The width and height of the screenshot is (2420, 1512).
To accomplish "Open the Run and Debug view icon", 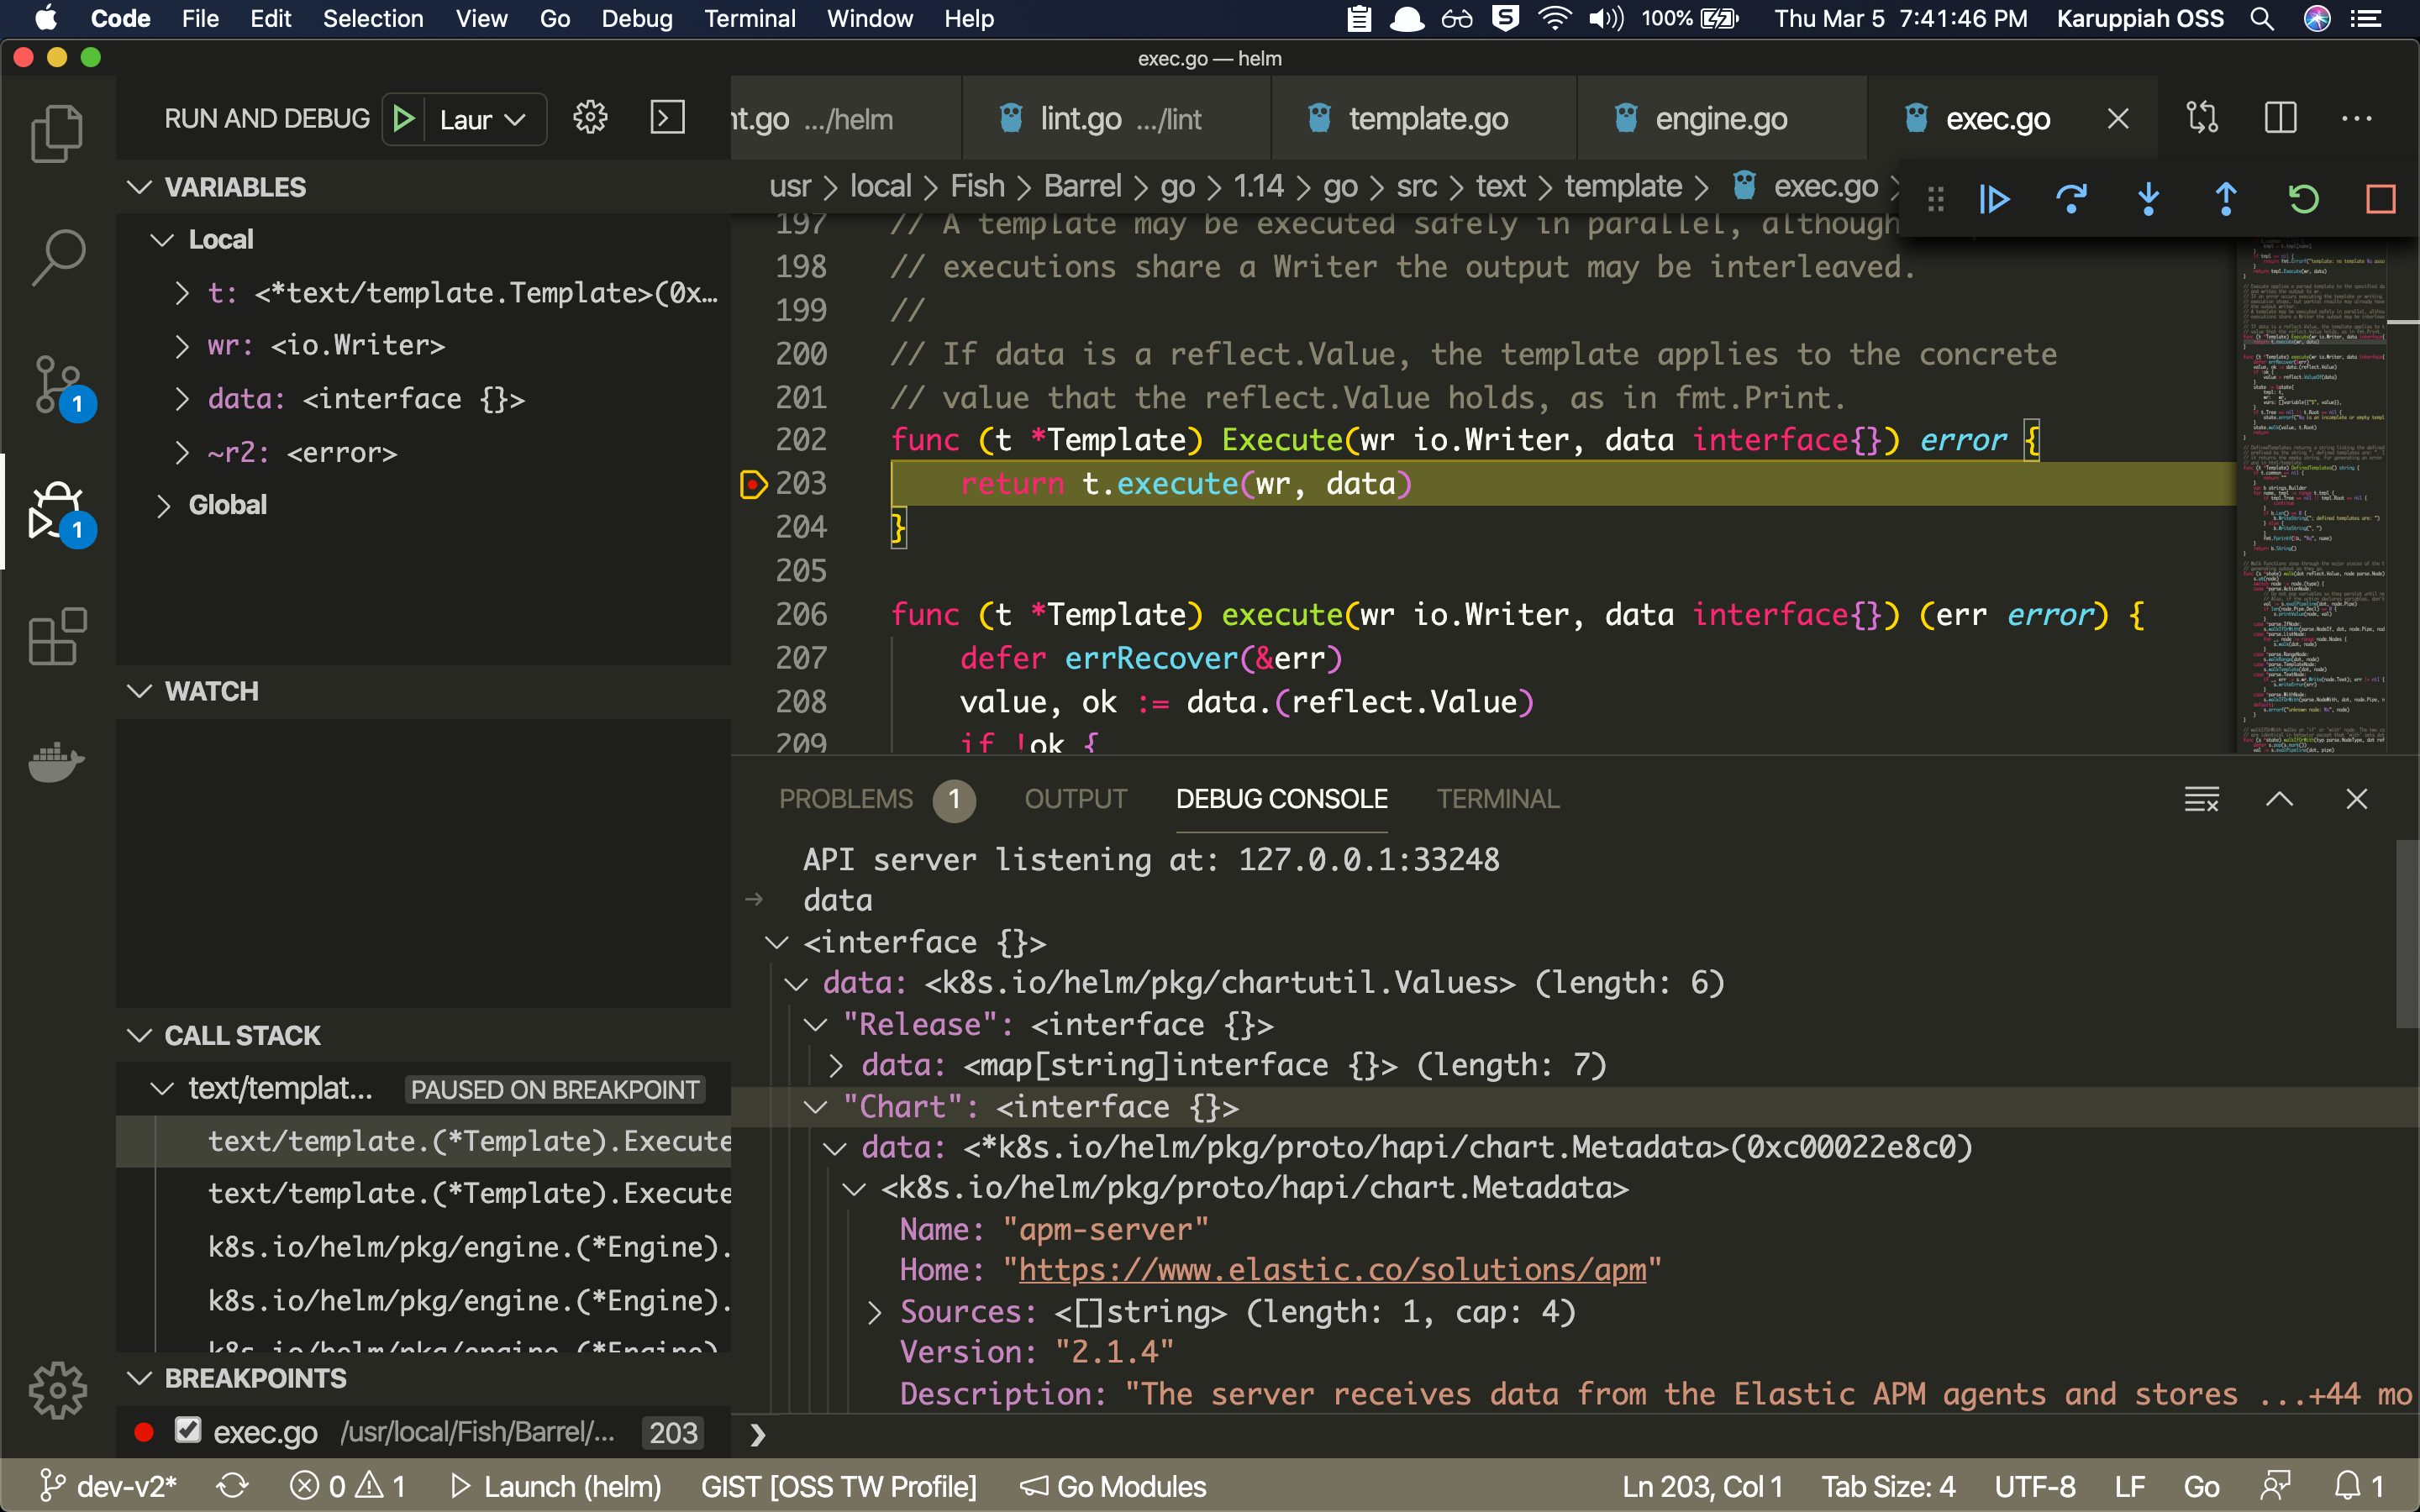I will 60,512.
